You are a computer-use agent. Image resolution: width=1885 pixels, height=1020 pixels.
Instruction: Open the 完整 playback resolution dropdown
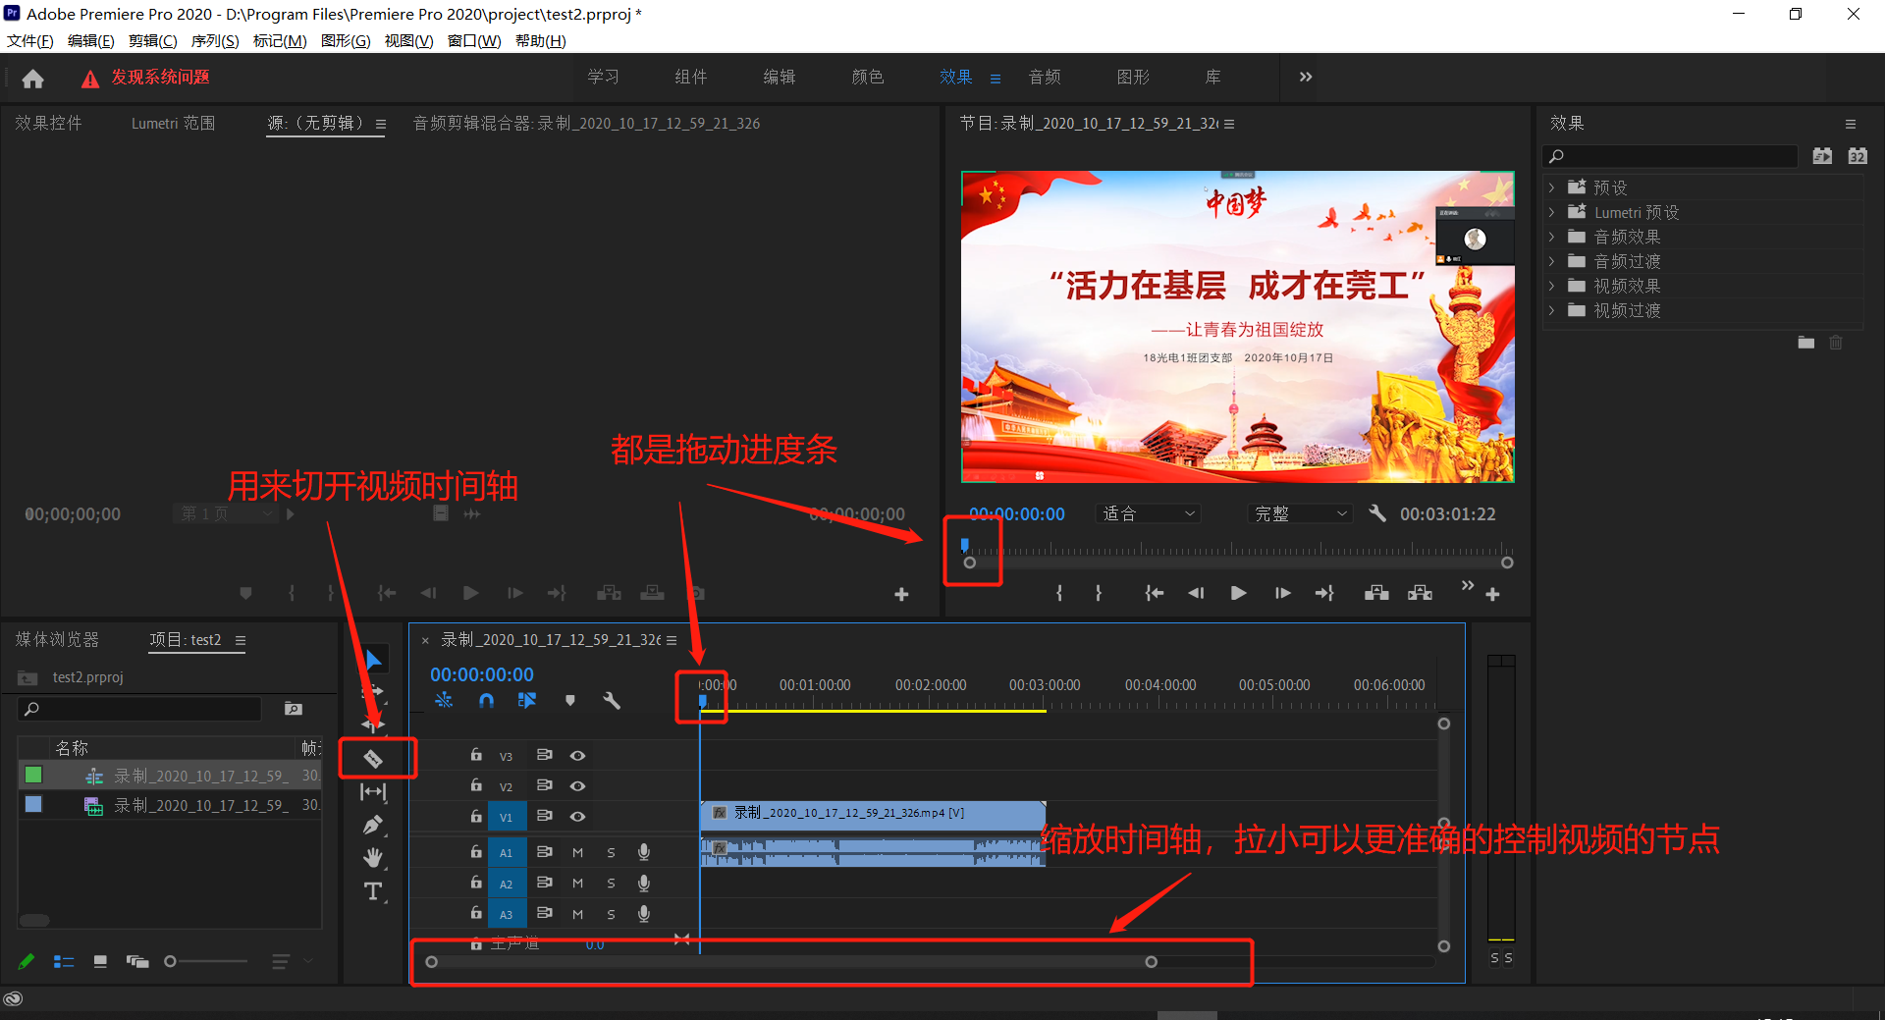(x=1301, y=513)
